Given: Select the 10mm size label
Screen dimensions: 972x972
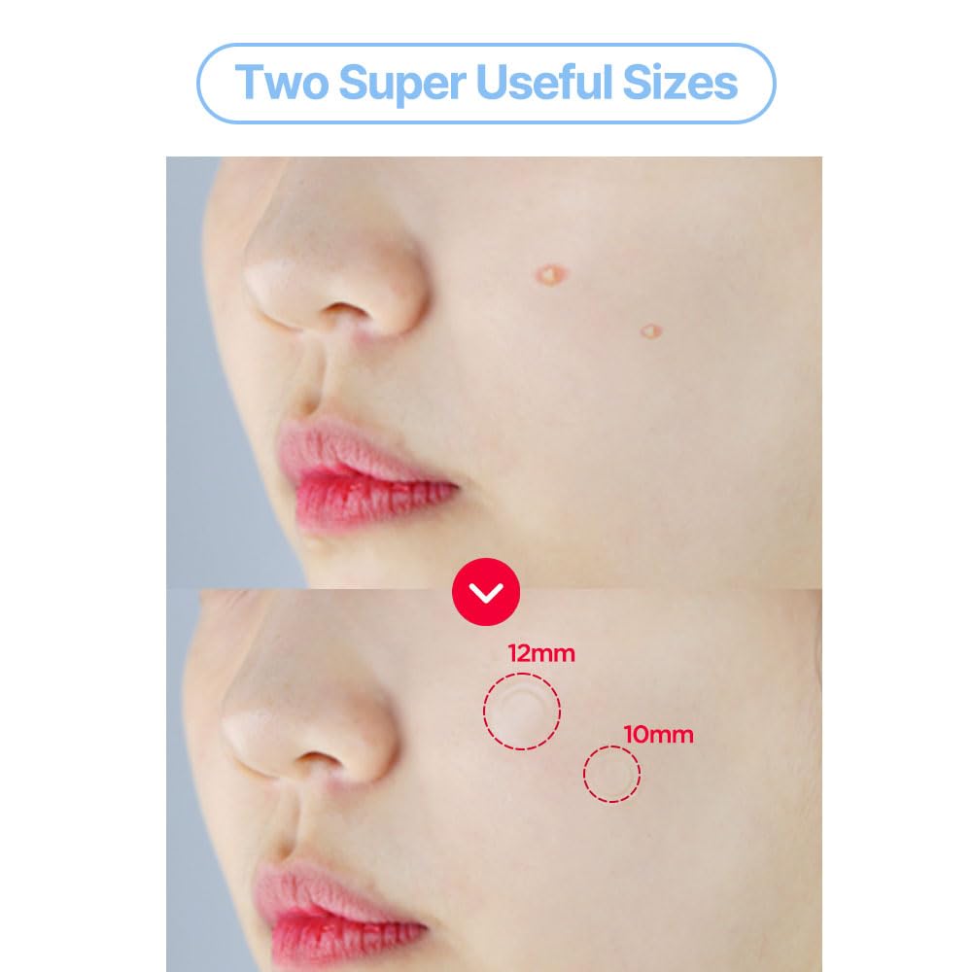Looking at the screenshot, I should [658, 735].
